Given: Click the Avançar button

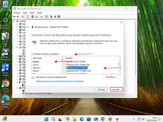Looking at the screenshot, I should click(x=101, y=89).
